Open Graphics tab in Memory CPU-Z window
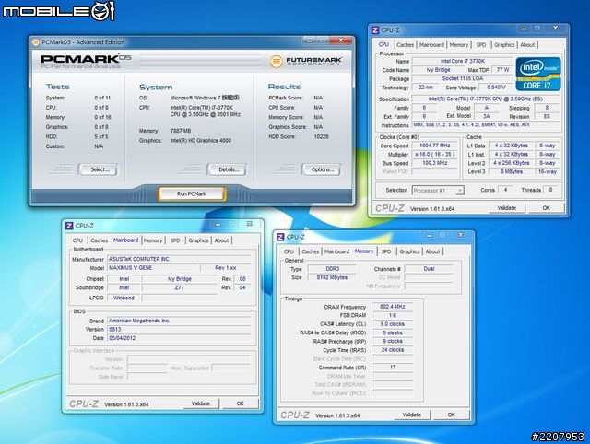The image size is (590, 444). [409, 251]
